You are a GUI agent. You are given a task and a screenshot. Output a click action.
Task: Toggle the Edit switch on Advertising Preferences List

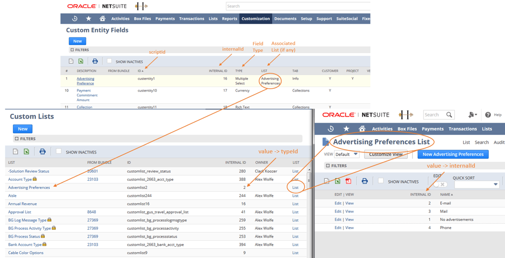click(440, 184)
